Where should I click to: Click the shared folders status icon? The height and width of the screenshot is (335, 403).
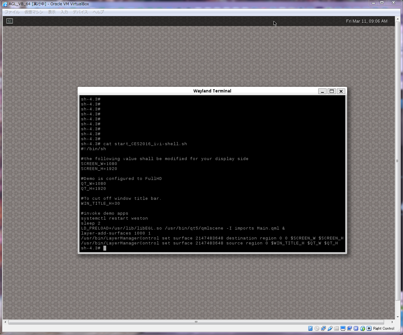click(336, 328)
